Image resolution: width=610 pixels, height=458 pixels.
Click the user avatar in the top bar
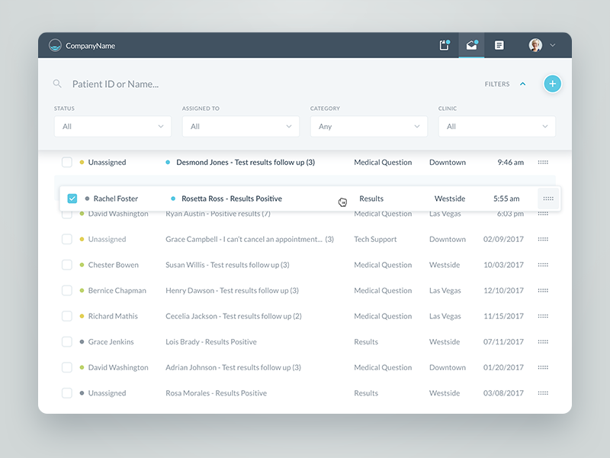click(534, 45)
